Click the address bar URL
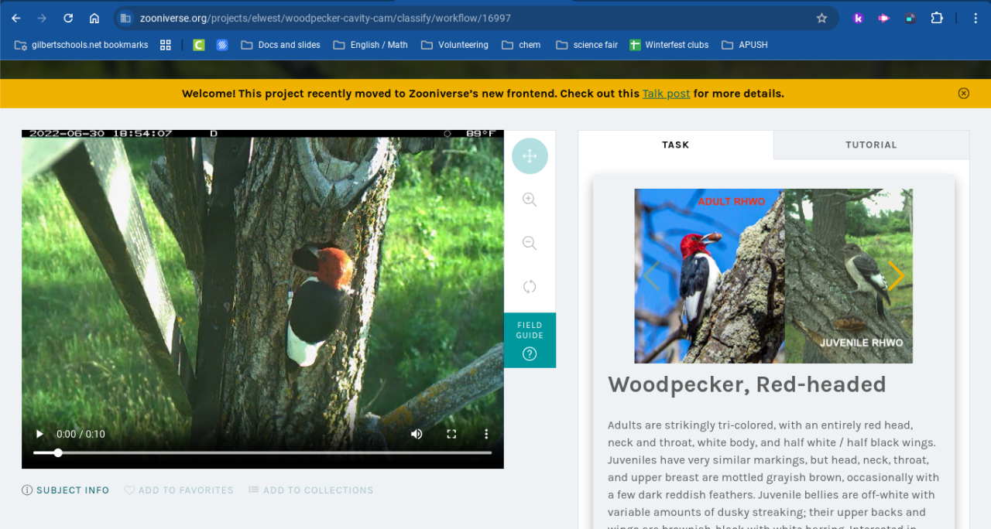 click(x=325, y=18)
